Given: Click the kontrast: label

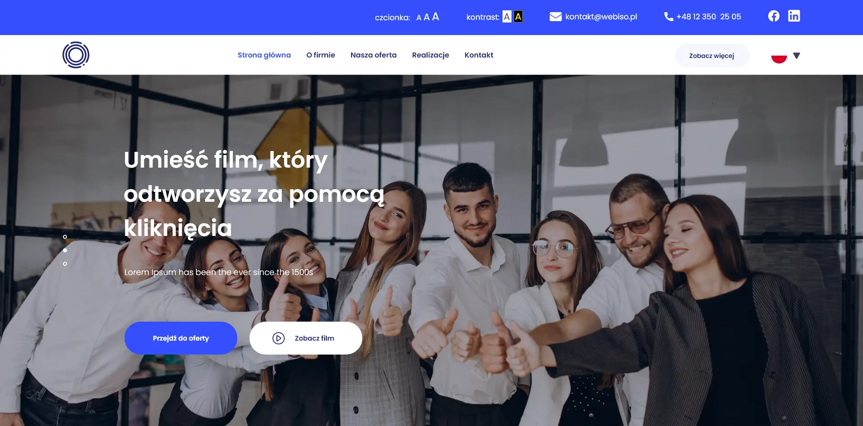Looking at the screenshot, I should (x=483, y=17).
